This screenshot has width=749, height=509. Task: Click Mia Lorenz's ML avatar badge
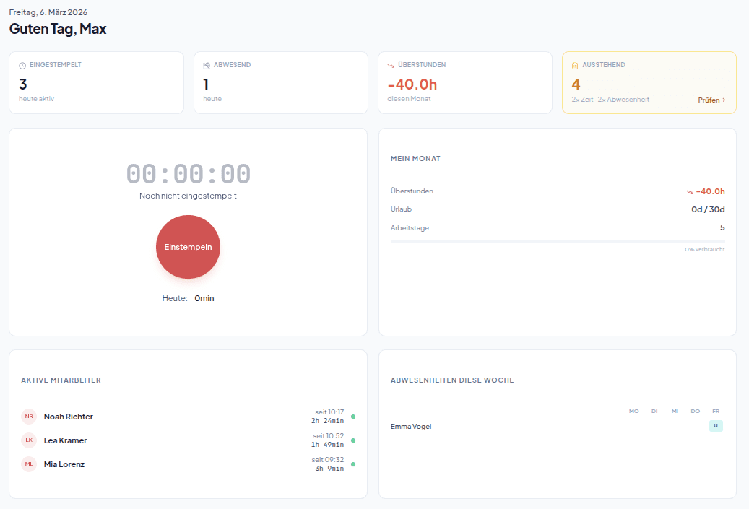coord(28,464)
